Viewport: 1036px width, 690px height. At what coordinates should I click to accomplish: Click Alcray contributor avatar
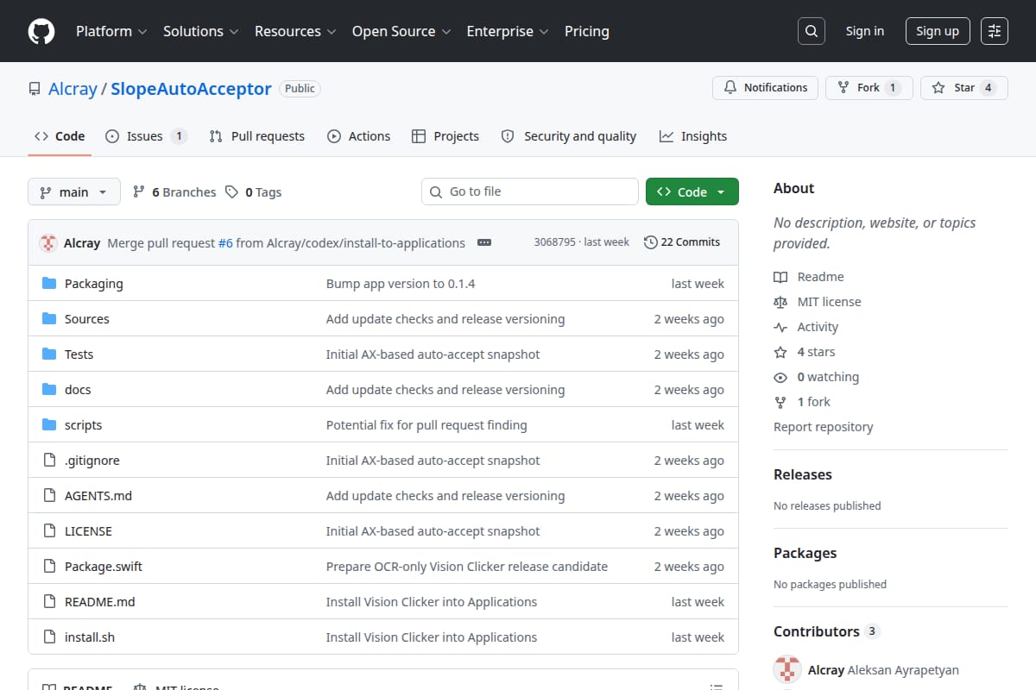coord(787,669)
